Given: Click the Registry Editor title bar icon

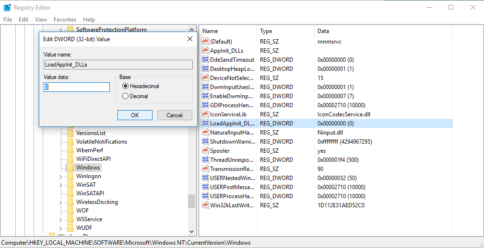Looking at the screenshot, I should coord(7,7).
